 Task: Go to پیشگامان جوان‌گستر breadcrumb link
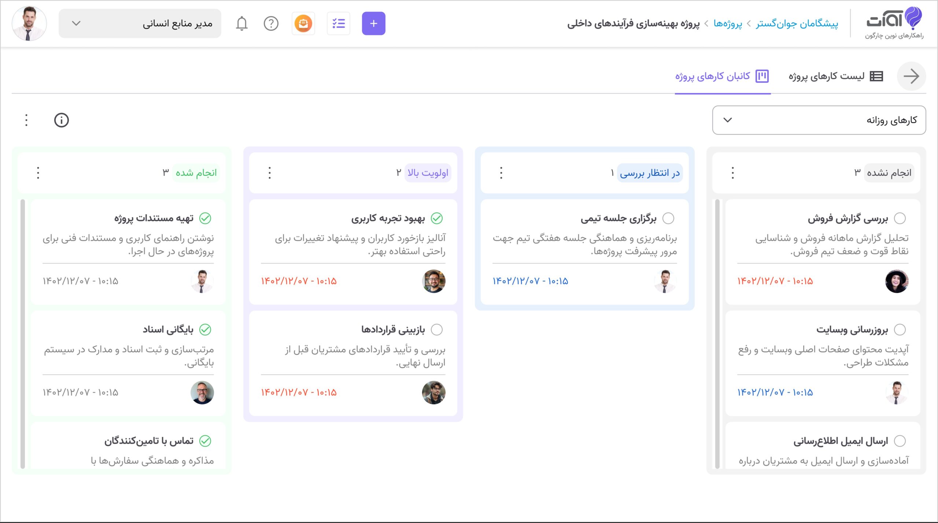click(797, 23)
